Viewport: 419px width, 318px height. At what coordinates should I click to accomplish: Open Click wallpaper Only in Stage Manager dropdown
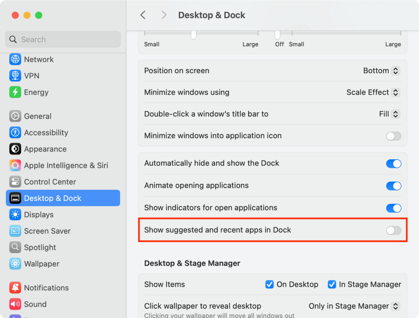354,306
